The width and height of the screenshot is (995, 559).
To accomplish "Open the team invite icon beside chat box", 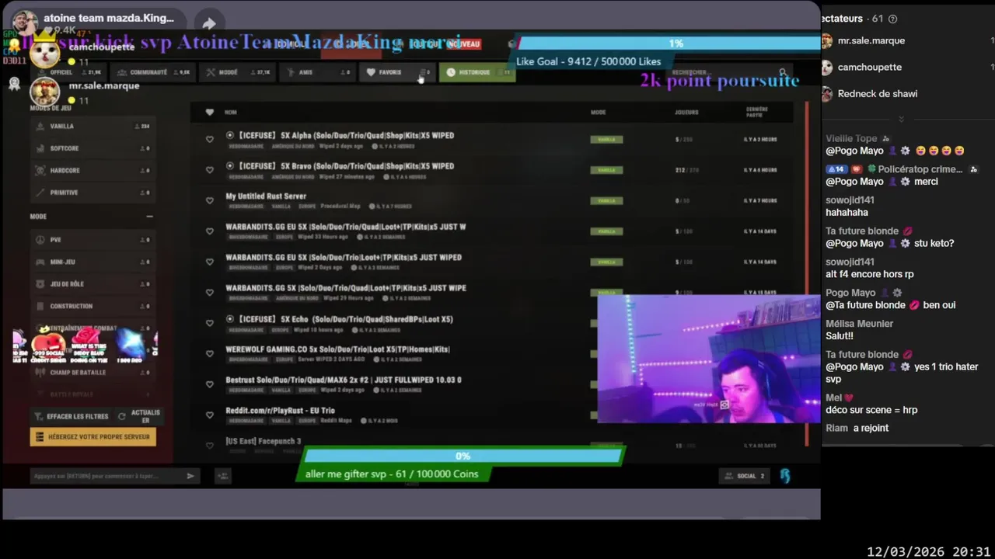I will (x=222, y=476).
